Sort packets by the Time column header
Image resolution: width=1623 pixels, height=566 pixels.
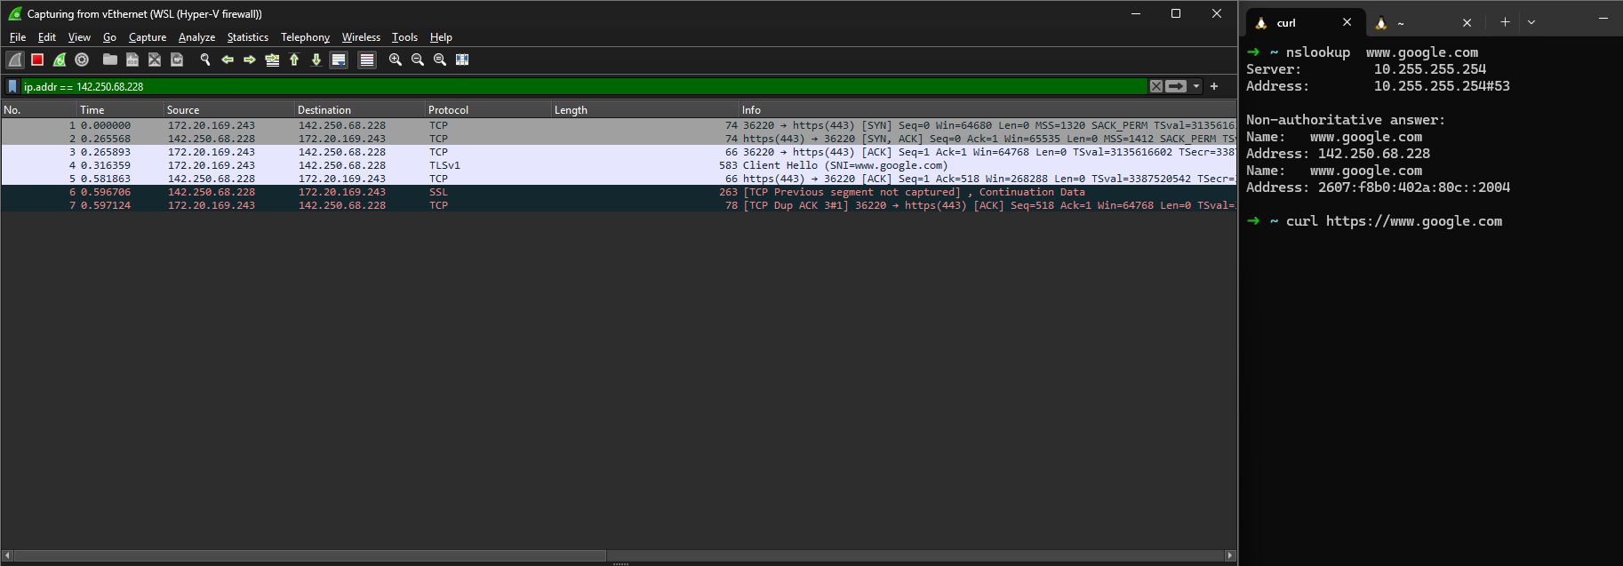click(x=121, y=110)
